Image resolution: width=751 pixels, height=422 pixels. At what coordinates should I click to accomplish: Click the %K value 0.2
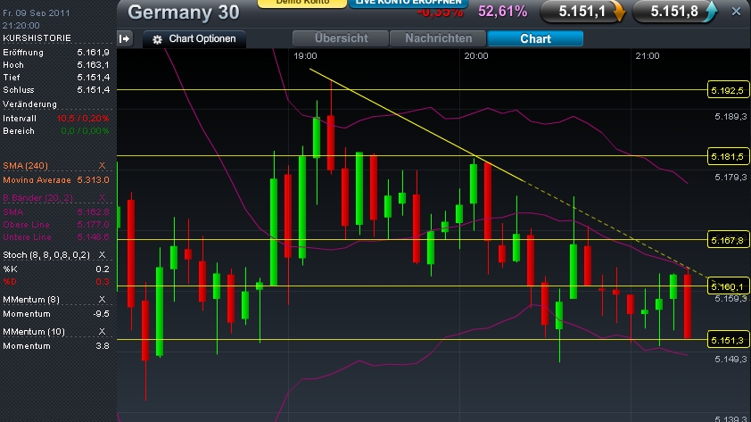tap(103, 269)
